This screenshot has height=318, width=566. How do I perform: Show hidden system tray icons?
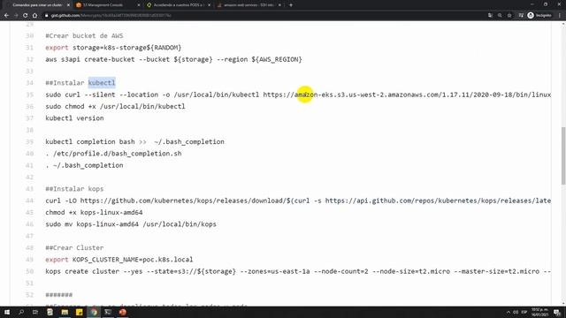pyautogui.click(x=509, y=312)
